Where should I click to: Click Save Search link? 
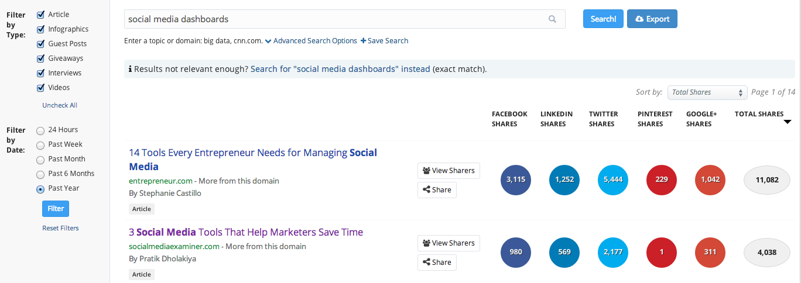[x=384, y=41]
